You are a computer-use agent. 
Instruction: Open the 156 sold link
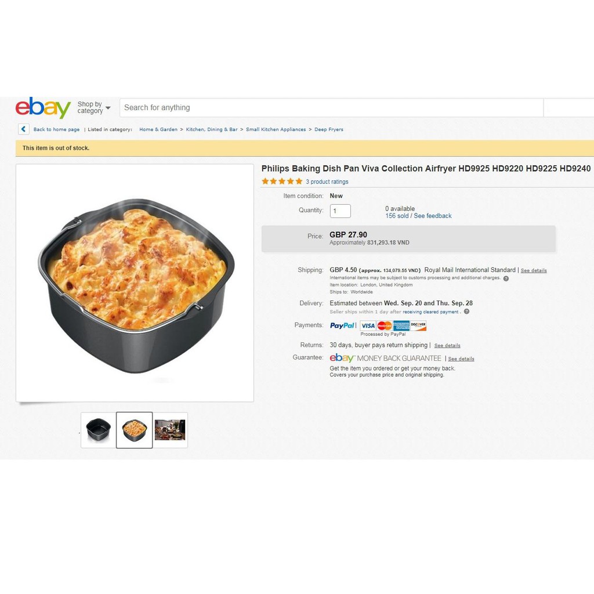point(397,216)
